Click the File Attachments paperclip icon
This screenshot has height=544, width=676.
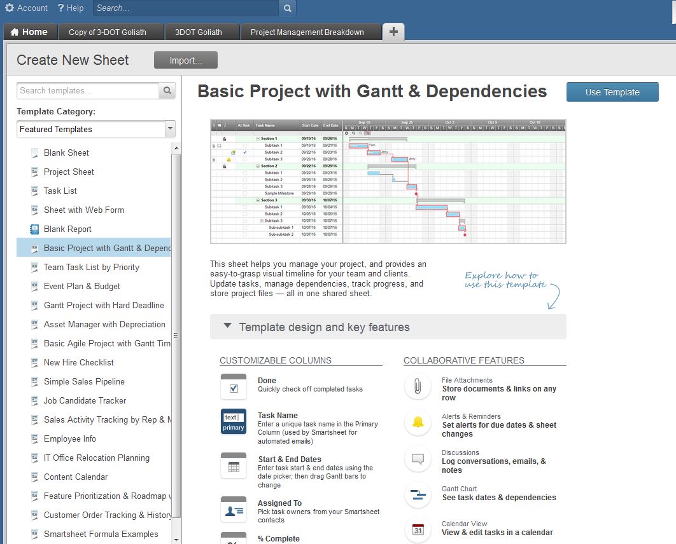coord(418,386)
